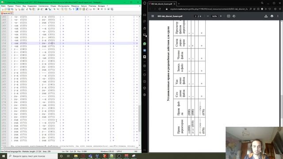Click the Save icon in Notepad++ toolbar
This screenshot has width=283, height=159.
tap(9, 9)
